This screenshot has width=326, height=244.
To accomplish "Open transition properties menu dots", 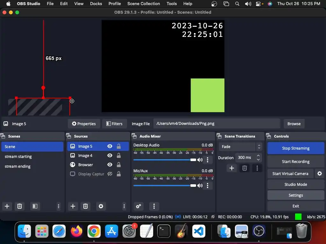I will pyautogui.click(x=257, y=168).
